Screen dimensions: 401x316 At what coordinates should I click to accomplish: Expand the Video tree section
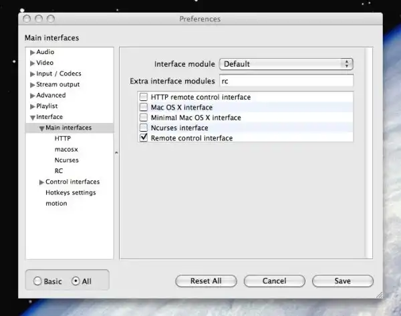32,63
